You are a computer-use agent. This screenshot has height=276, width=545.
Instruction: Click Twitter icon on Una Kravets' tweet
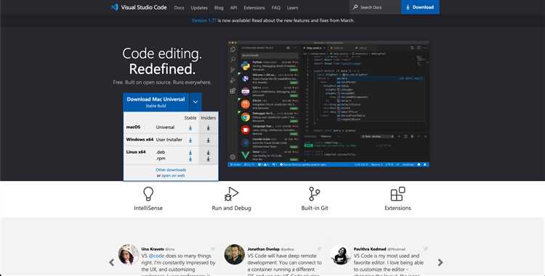(213, 248)
